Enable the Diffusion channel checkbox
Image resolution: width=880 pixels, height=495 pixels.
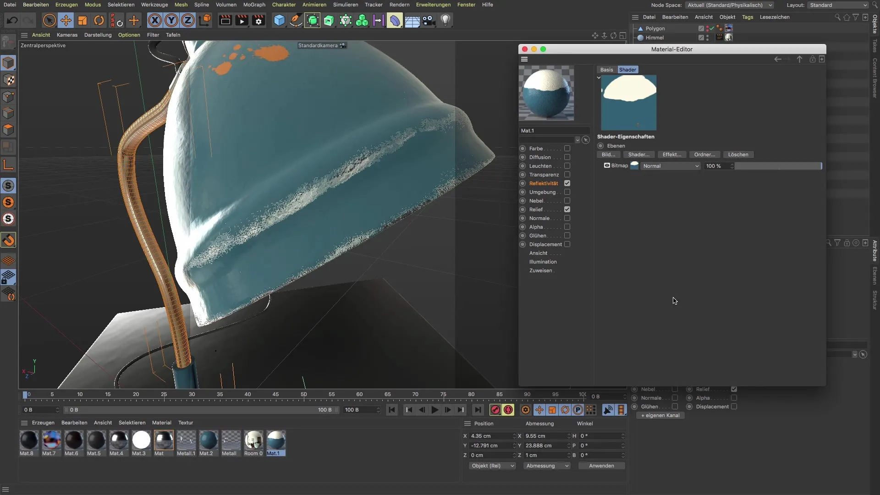(x=567, y=157)
